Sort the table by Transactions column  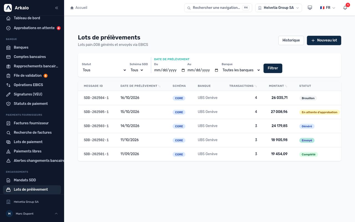pyautogui.click(x=243, y=86)
